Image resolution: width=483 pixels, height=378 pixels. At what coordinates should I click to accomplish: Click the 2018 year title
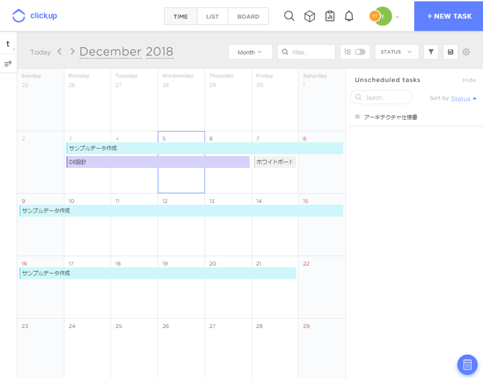pyautogui.click(x=159, y=51)
